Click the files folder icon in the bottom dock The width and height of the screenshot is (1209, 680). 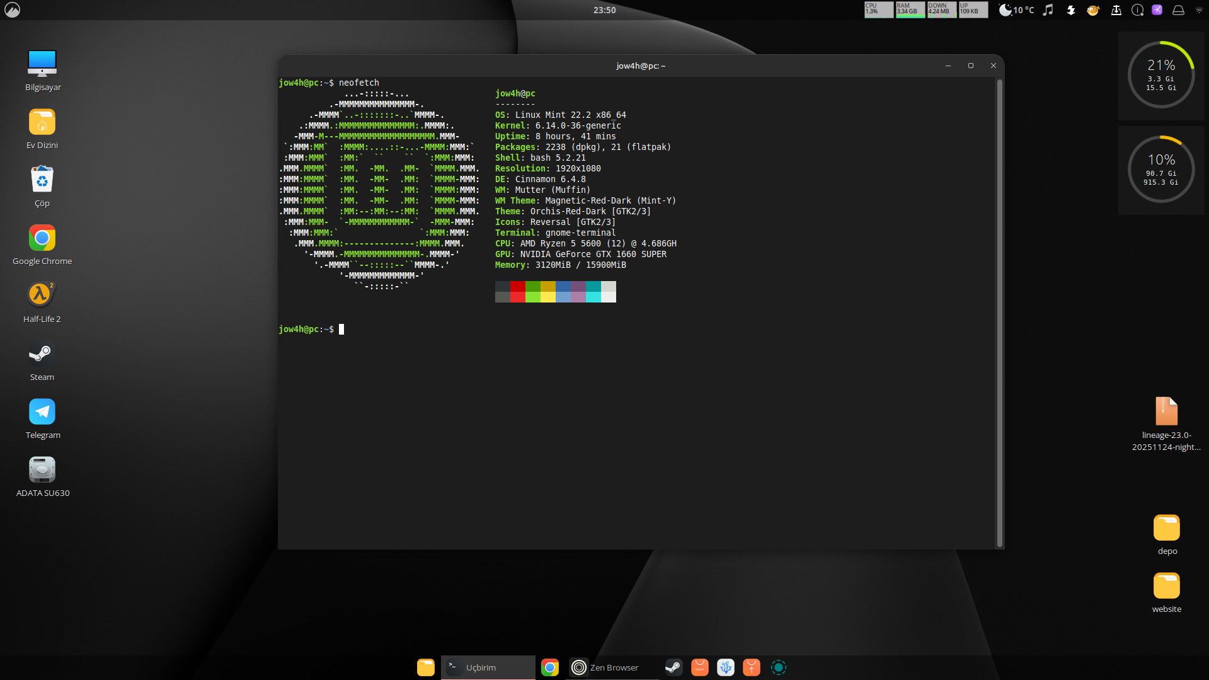tap(426, 667)
